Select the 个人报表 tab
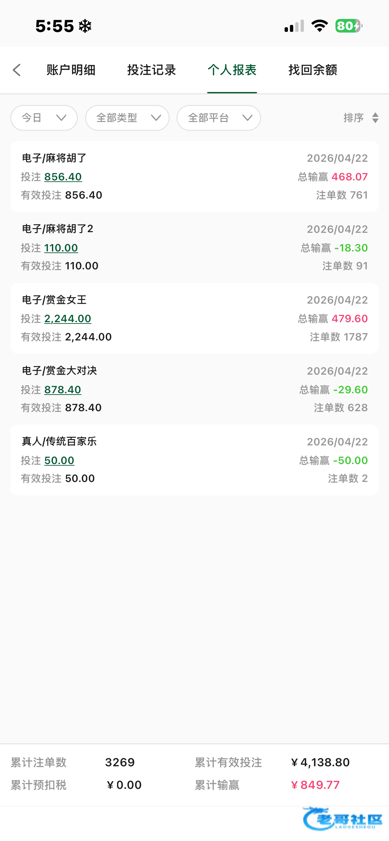389x841 pixels. 232,70
